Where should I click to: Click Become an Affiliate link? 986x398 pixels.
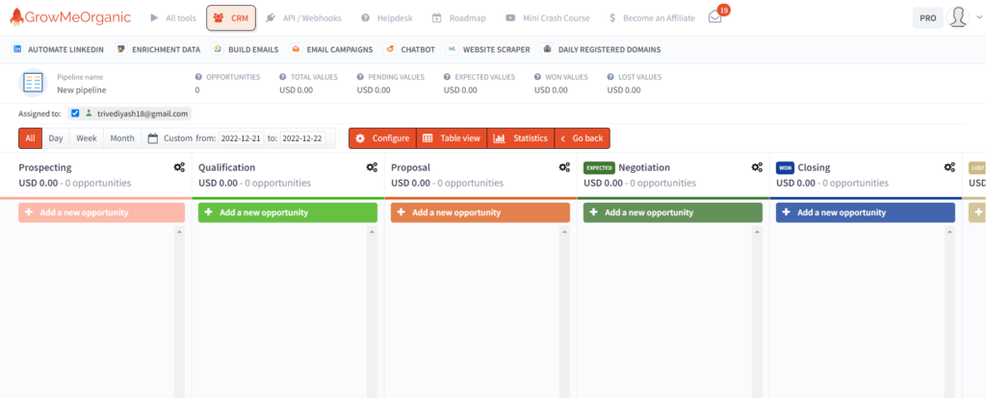click(652, 18)
